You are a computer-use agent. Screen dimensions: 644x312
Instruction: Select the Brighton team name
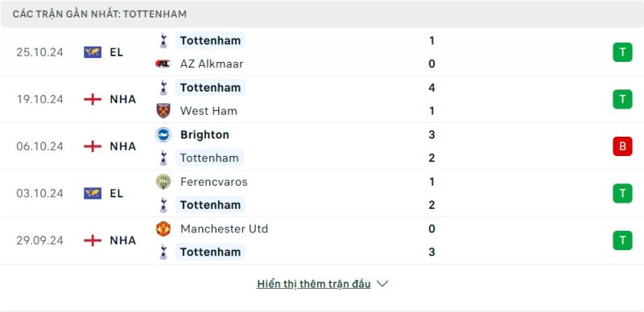pyautogui.click(x=204, y=134)
